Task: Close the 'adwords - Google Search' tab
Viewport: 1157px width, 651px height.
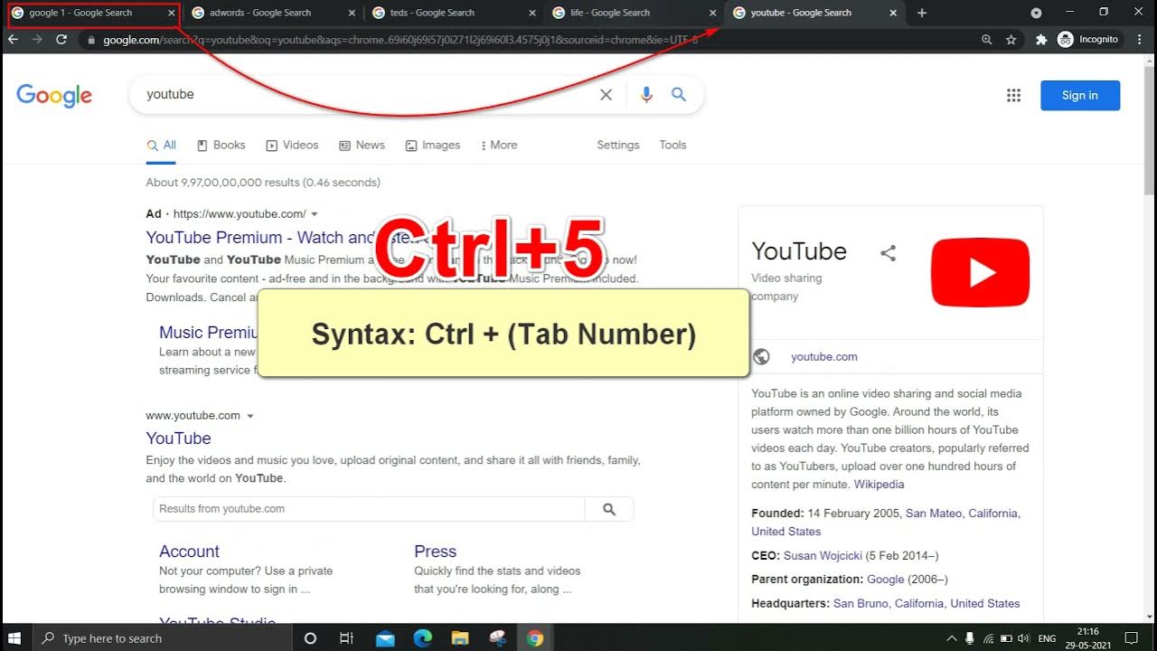Action: click(352, 14)
